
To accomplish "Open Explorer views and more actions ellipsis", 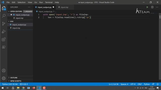I will pyautogui.click(x=29, y=7).
